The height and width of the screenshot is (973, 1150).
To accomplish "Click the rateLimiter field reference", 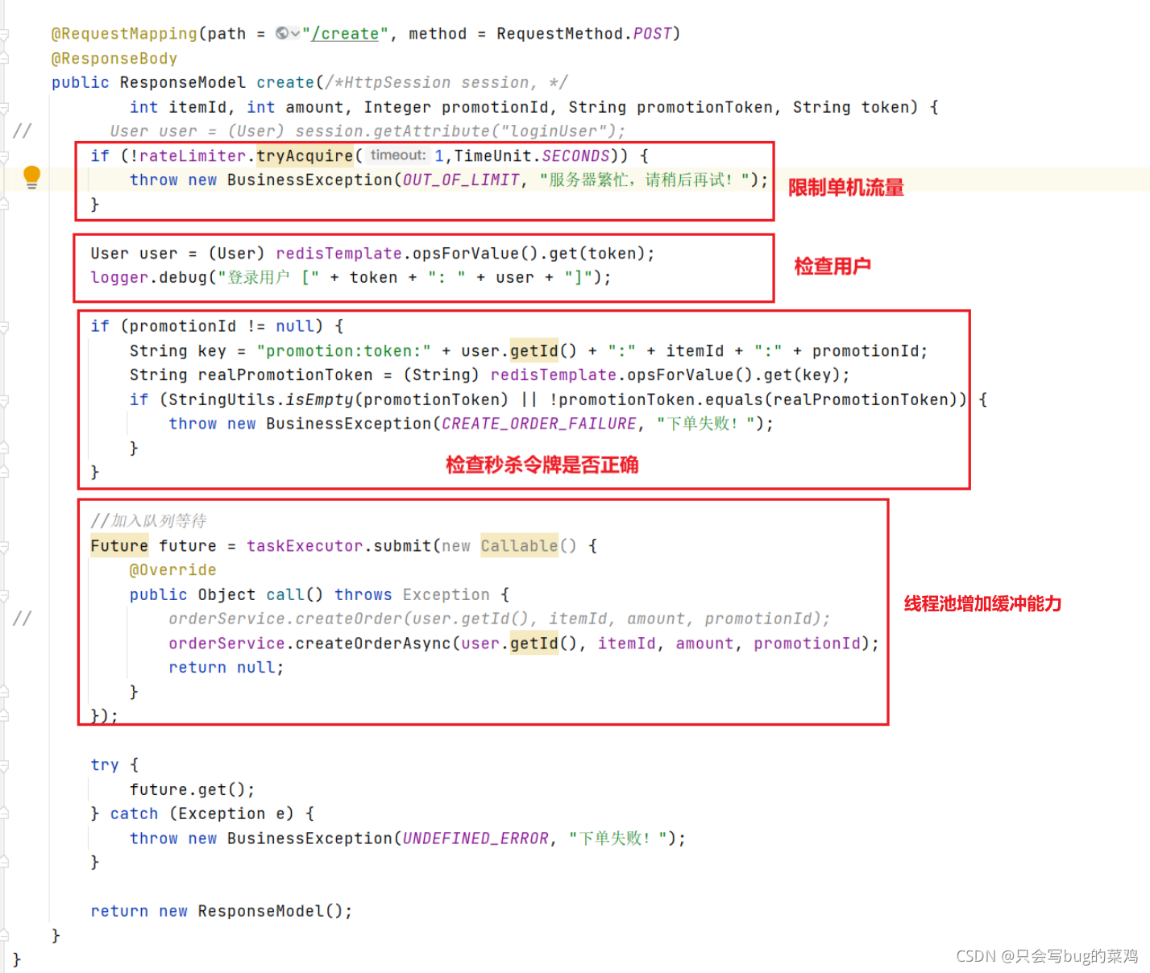I will click(193, 155).
